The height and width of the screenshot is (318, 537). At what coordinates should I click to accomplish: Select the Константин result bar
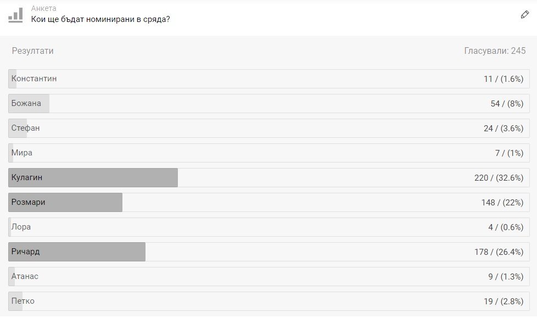pyautogui.click(x=268, y=79)
